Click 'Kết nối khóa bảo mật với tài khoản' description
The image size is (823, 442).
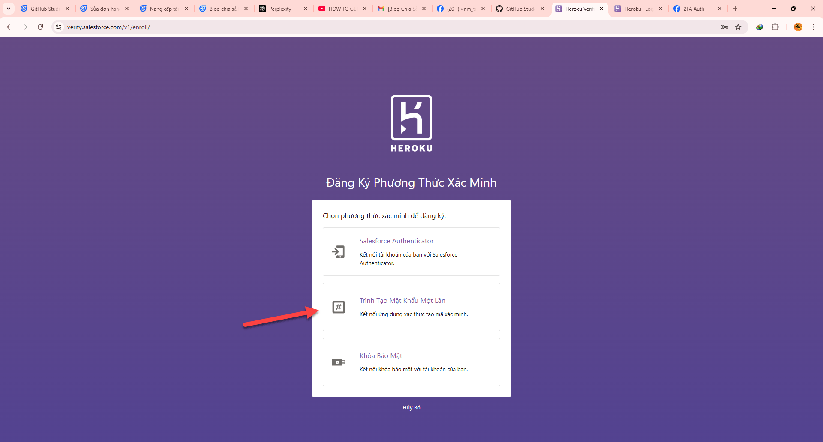[414, 369]
